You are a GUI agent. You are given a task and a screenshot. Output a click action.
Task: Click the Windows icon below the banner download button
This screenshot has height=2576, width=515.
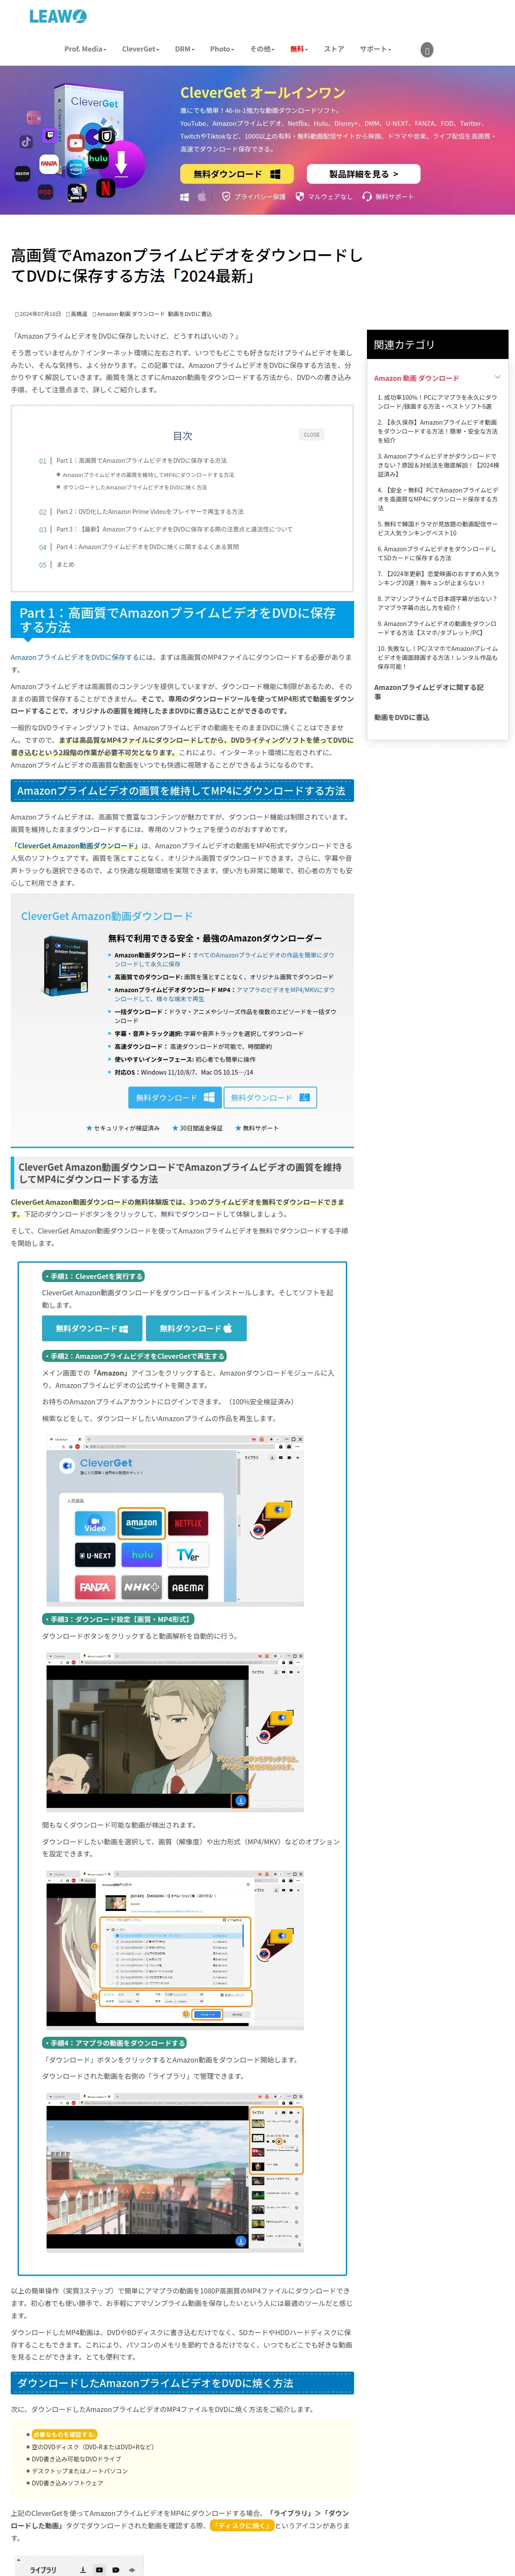[185, 197]
